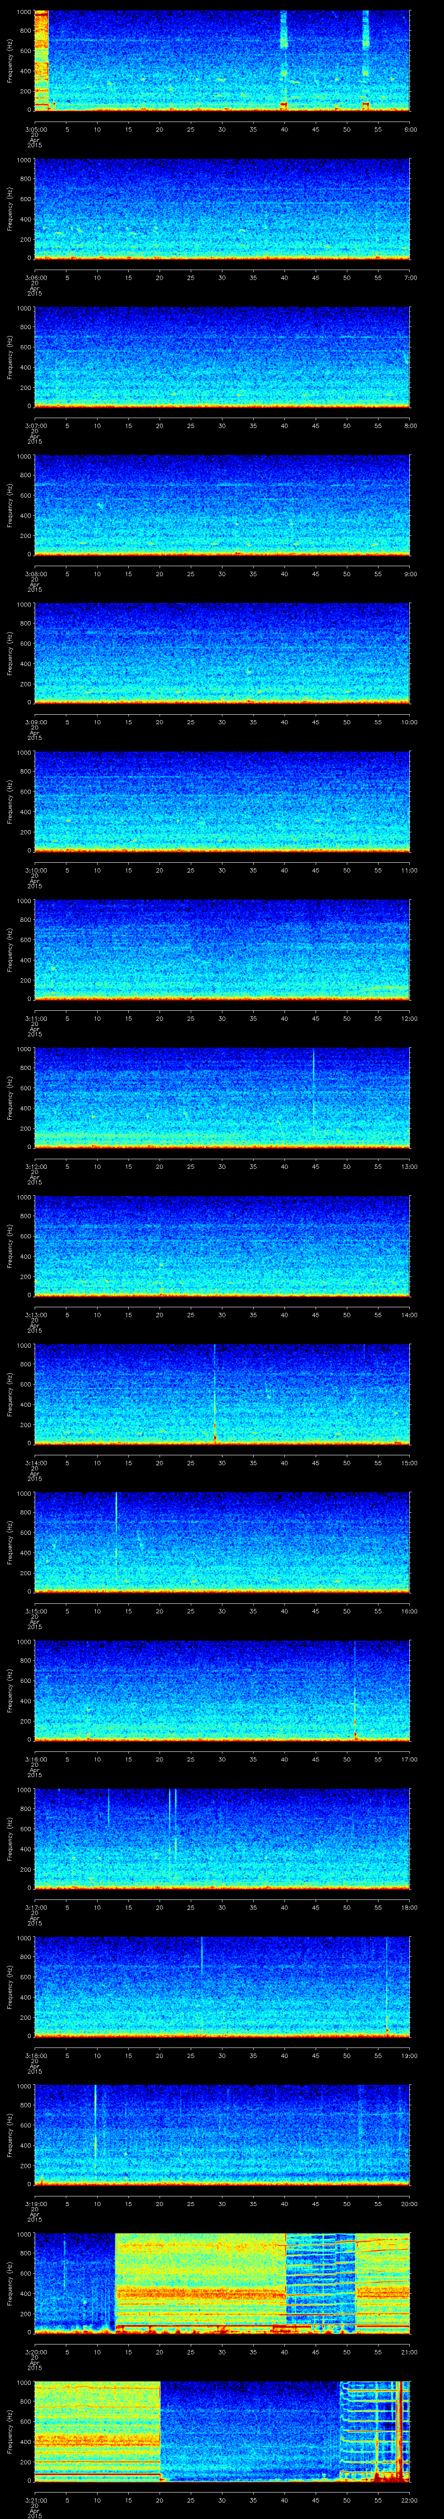Image resolution: width=444 pixels, height=2519 pixels.
Task: Click the '3:20:00' start time label
Action: point(34,2352)
